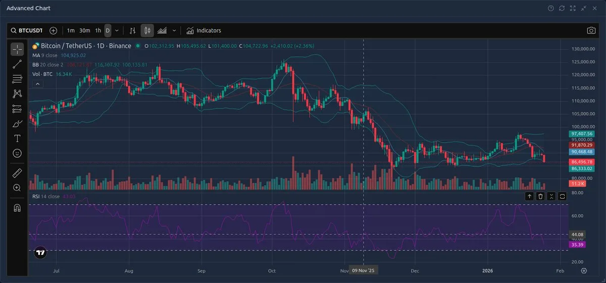Click the 11.2K volume label

click(x=577, y=184)
